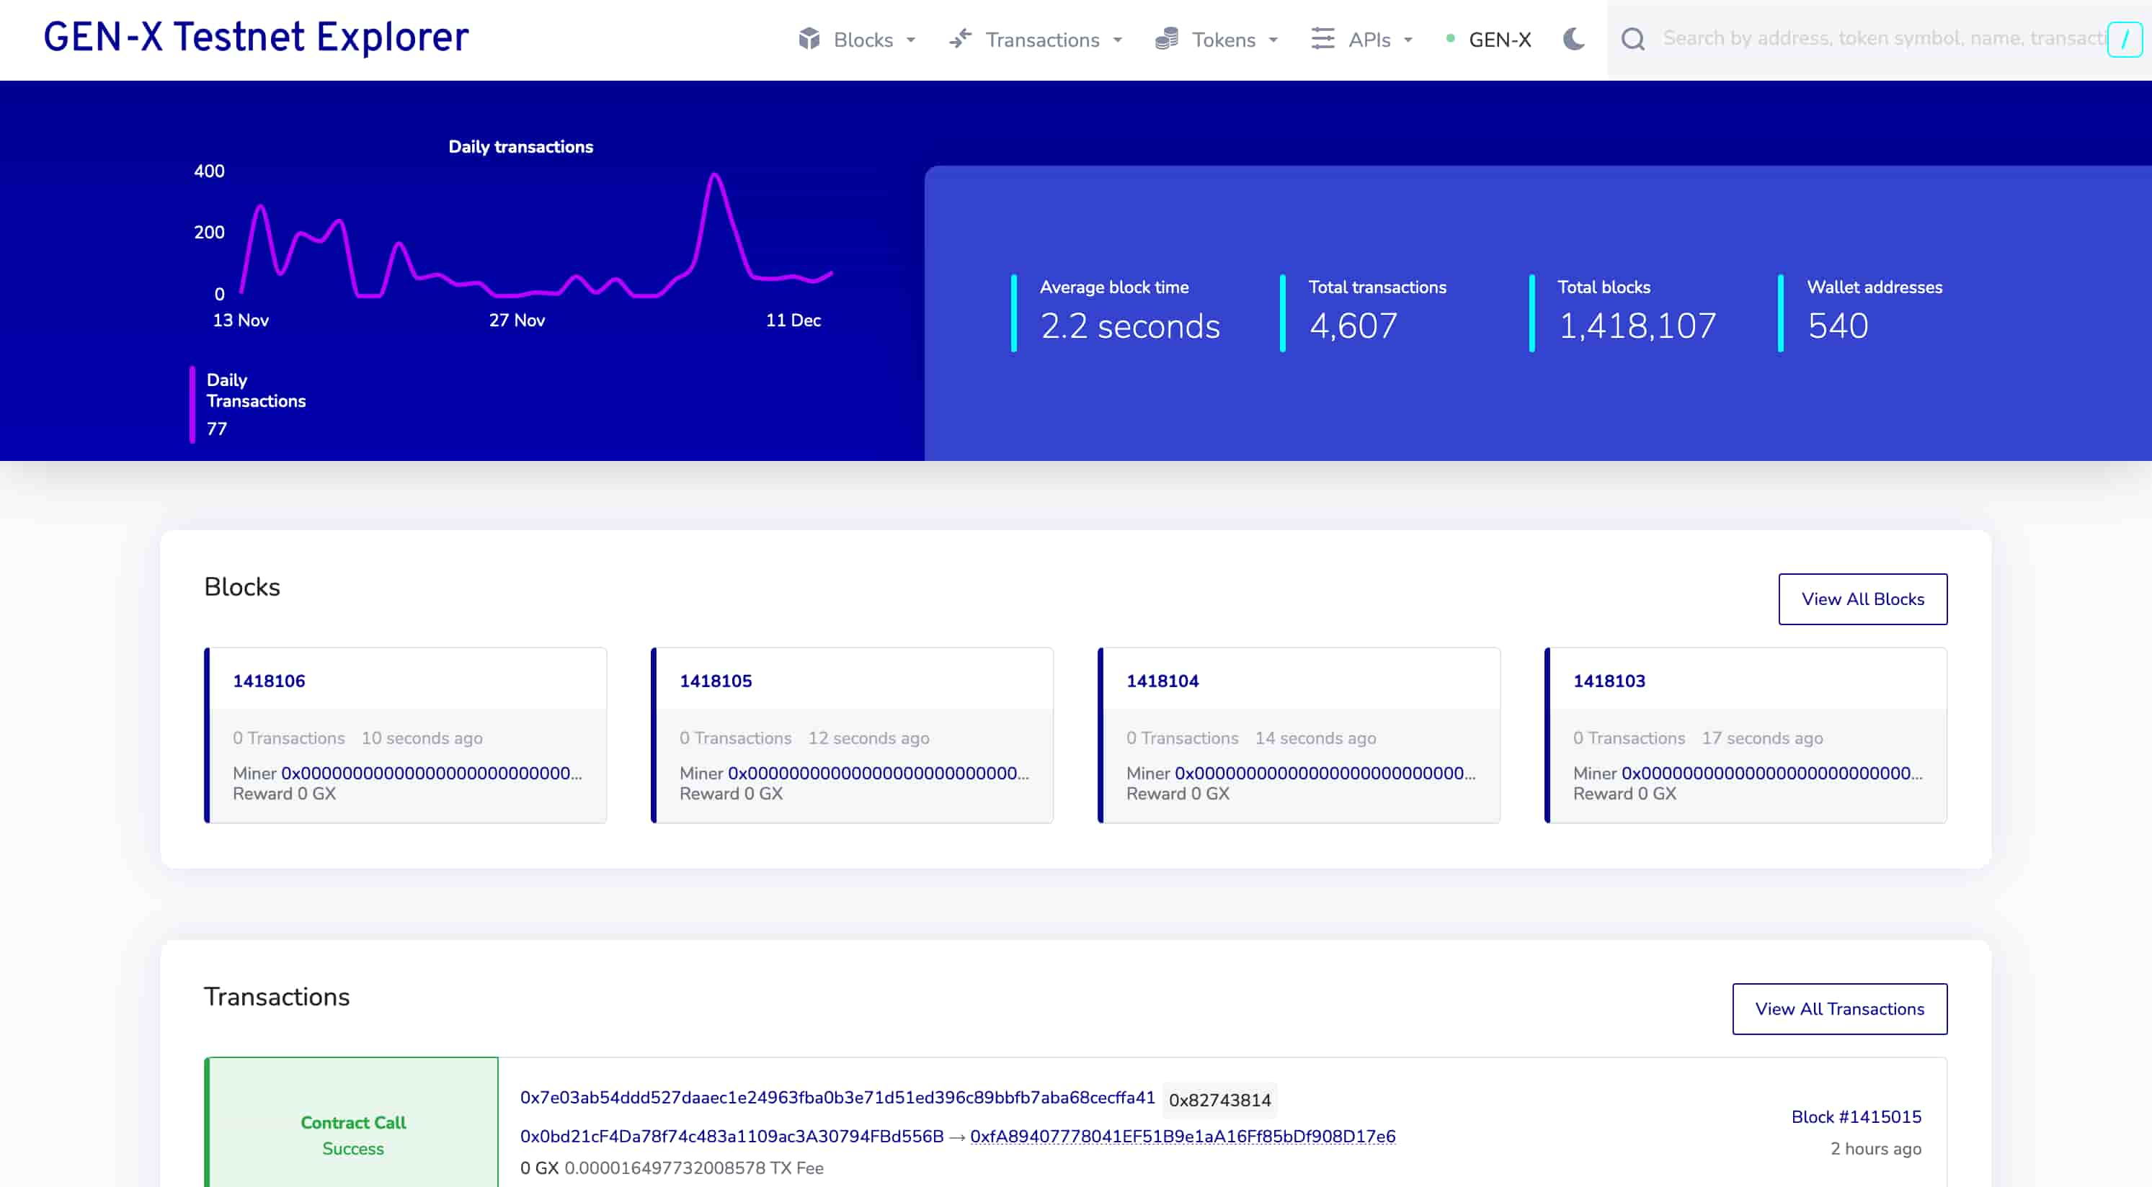Open miner address of block 1418105

[x=879, y=773]
